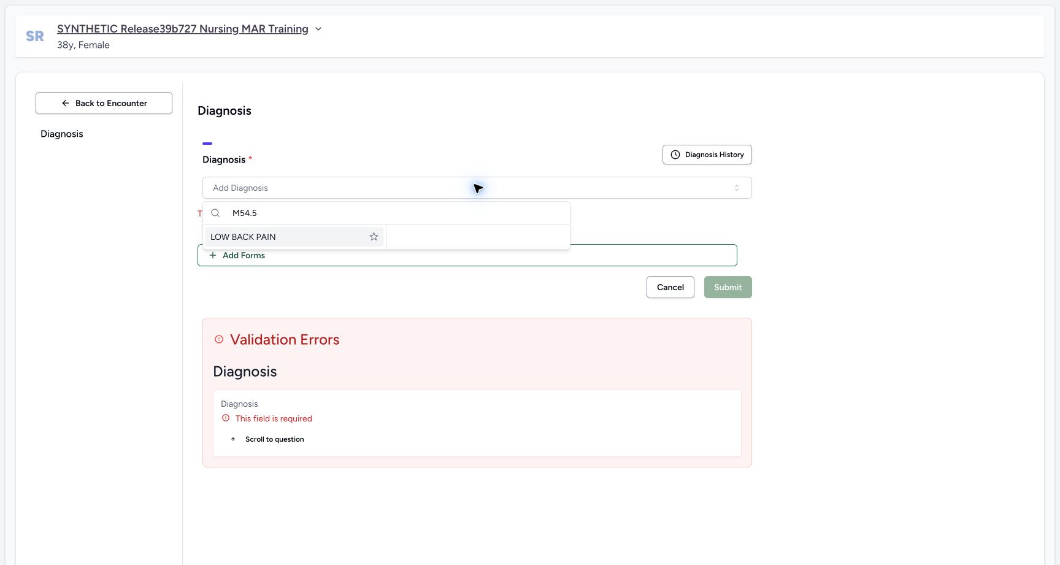Click Scroll to question link
Image resolution: width=1060 pixels, height=565 pixels.
274,439
